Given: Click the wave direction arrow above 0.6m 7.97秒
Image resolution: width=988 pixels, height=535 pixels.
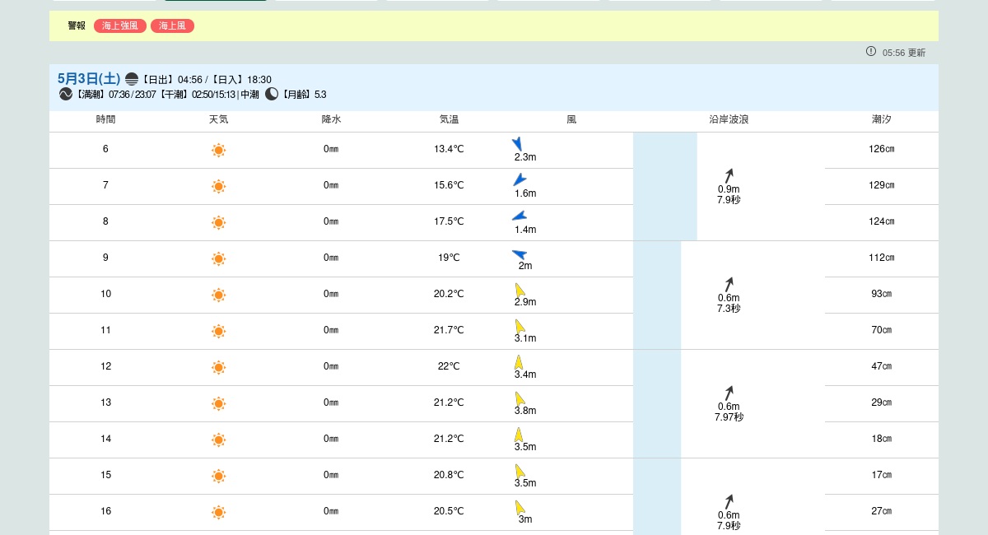Looking at the screenshot, I should pyautogui.click(x=729, y=393).
